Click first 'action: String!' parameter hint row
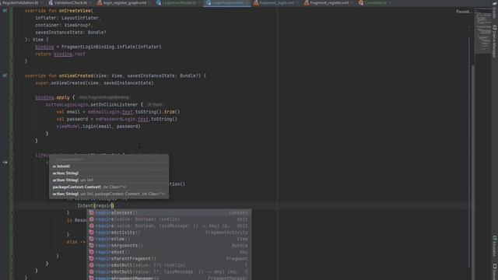This screenshot has height=280, width=498. pos(109,173)
